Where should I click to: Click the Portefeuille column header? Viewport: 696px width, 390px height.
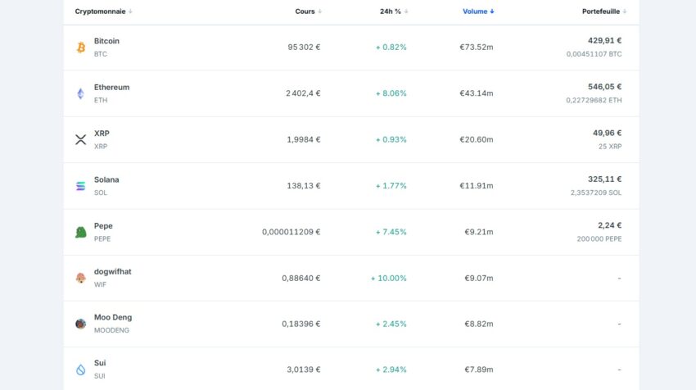[601, 11]
